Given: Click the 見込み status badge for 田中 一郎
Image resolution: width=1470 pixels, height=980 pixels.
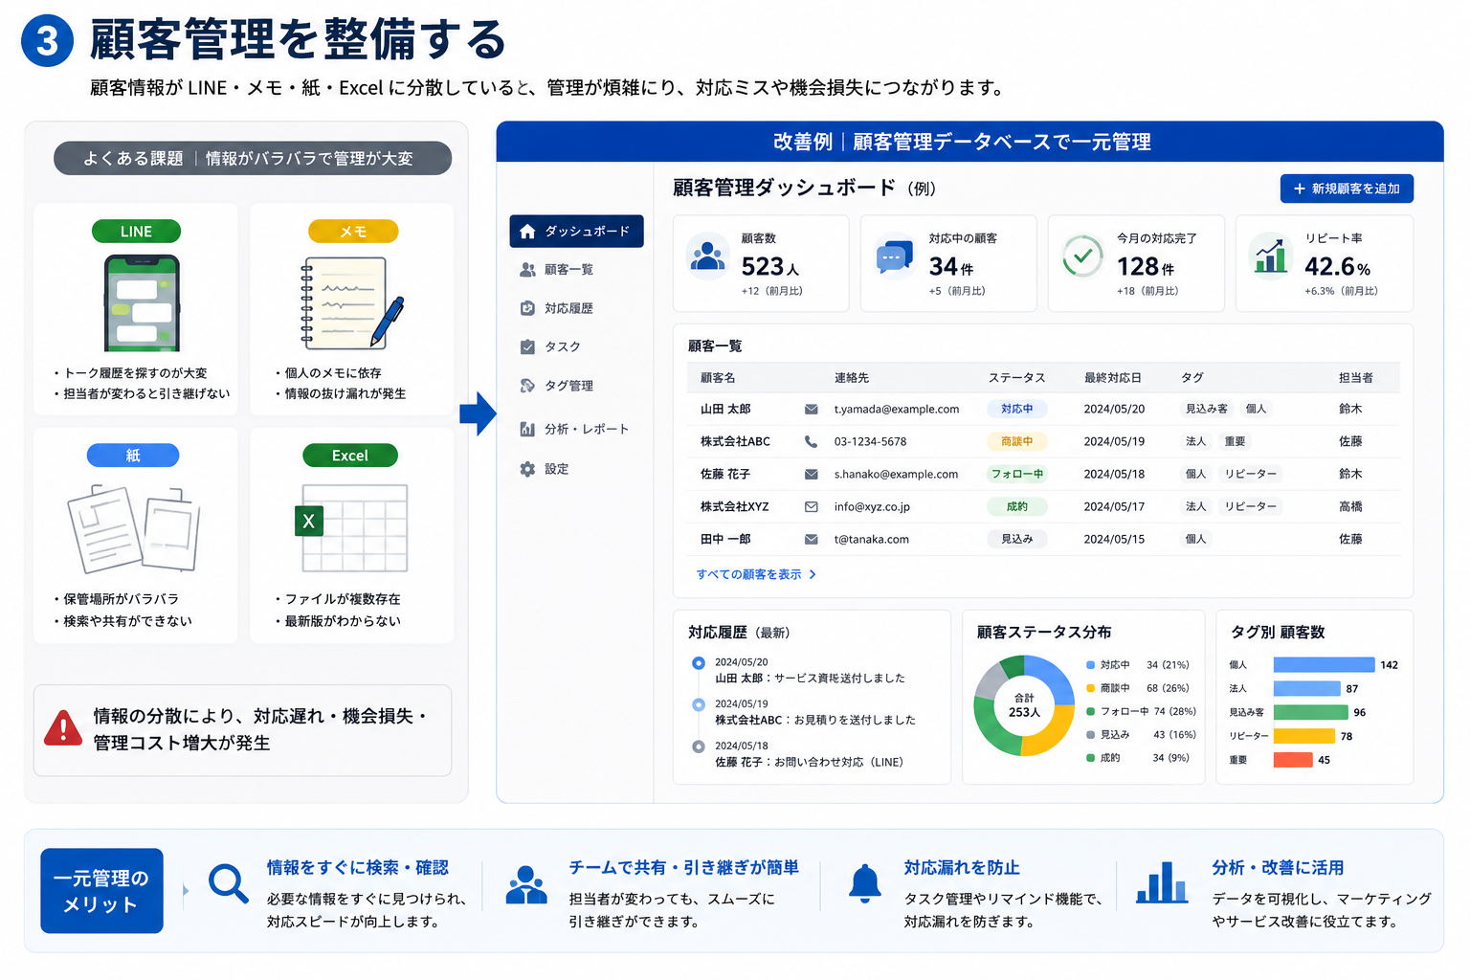Looking at the screenshot, I should pos(1017,539).
